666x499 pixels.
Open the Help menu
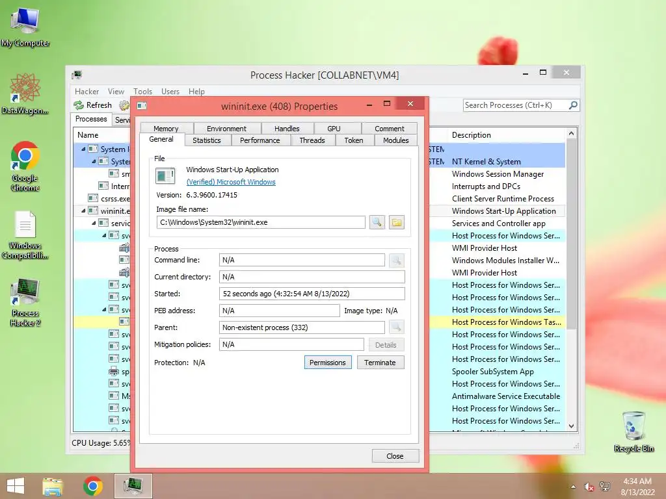(196, 91)
